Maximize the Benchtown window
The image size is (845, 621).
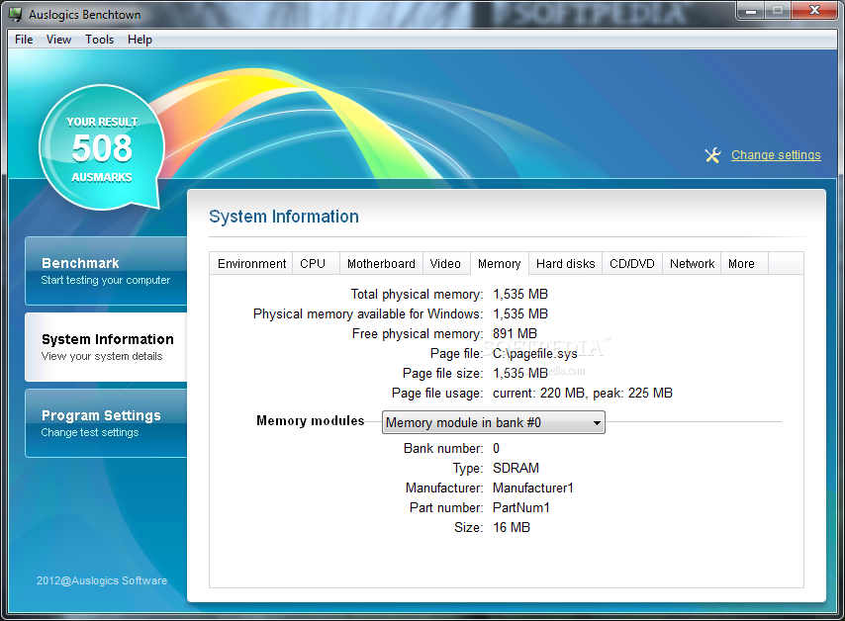[x=777, y=10]
